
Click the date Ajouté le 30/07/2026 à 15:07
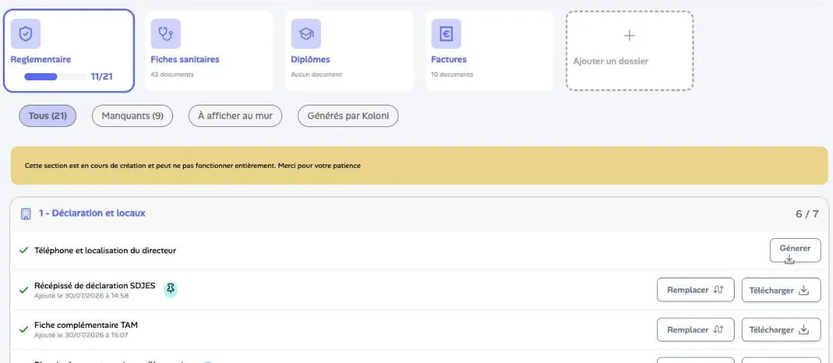81,336
